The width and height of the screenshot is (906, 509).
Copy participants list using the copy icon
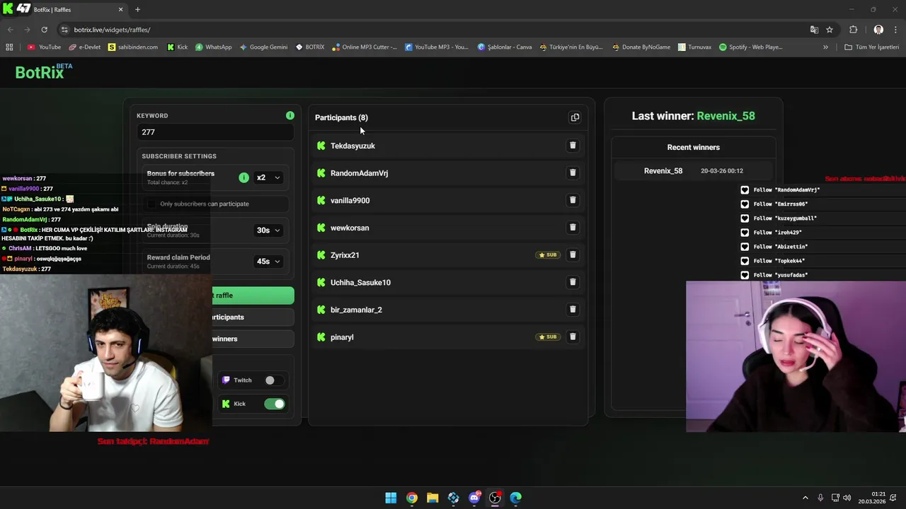coord(575,117)
